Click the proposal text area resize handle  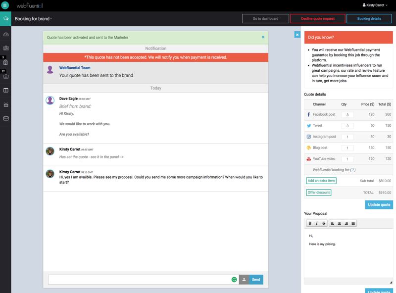pos(391,282)
